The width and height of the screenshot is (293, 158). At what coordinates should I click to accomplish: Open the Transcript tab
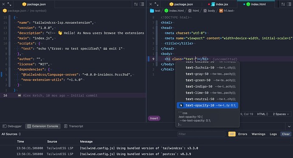click(x=73, y=126)
